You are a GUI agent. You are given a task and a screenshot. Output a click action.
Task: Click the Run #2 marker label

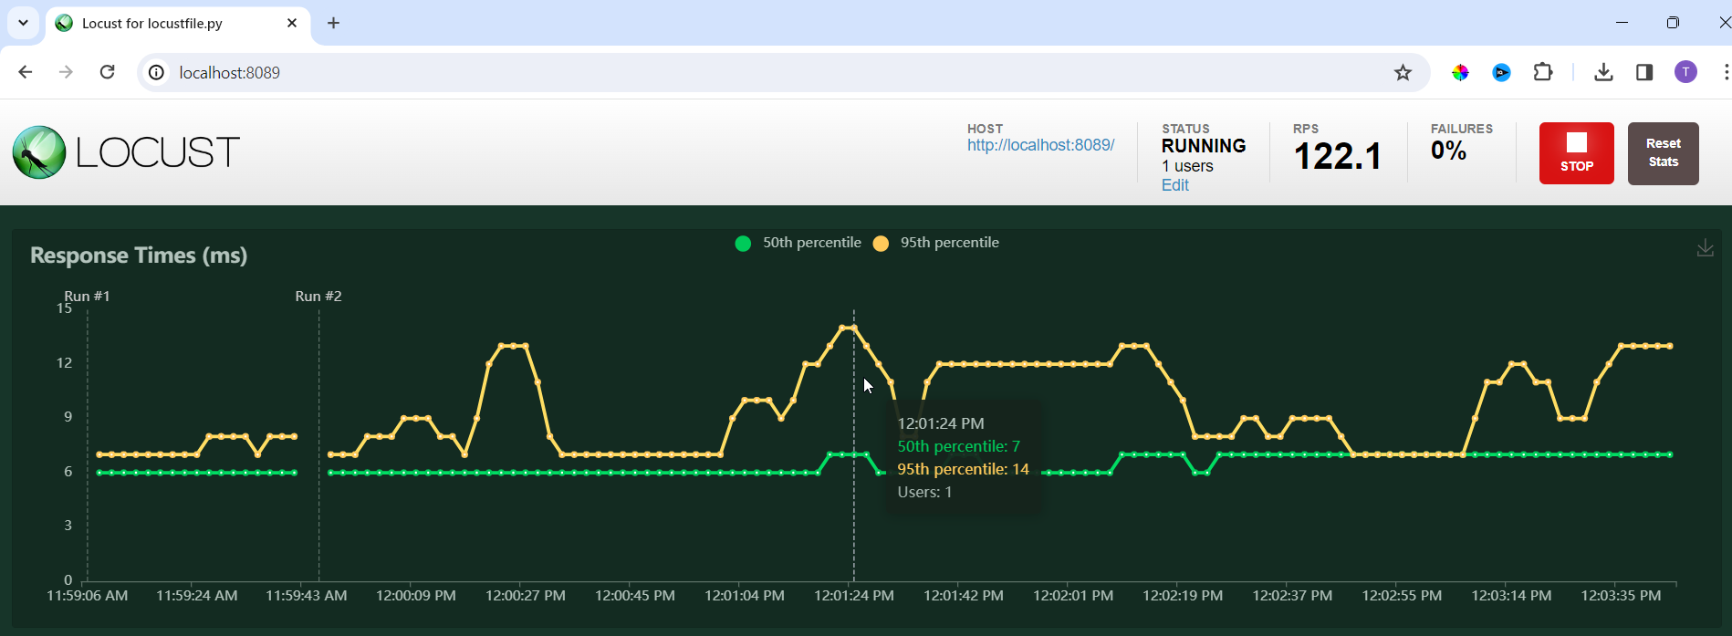pyautogui.click(x=318, y=297)
